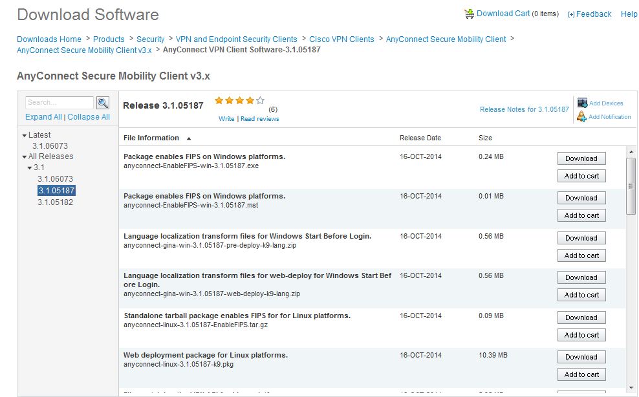The image size is (639, 397).
Task: Collapse the 3.1 tree node
Action: 30,167
